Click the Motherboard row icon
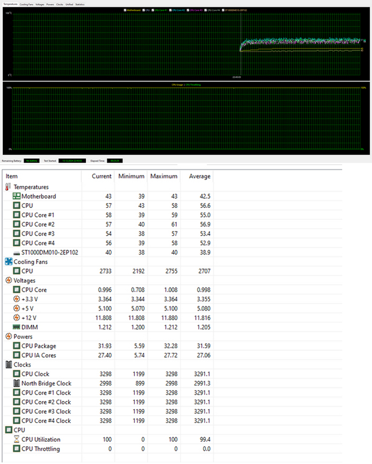Image resolution: width=372 pixels, height=464 pixels. pyautogui.click(x=17, y=196)
